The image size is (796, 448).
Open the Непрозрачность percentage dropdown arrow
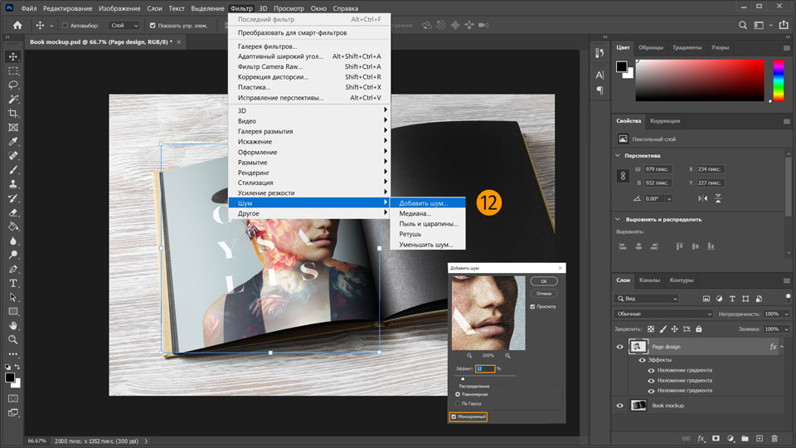[786, 314]
